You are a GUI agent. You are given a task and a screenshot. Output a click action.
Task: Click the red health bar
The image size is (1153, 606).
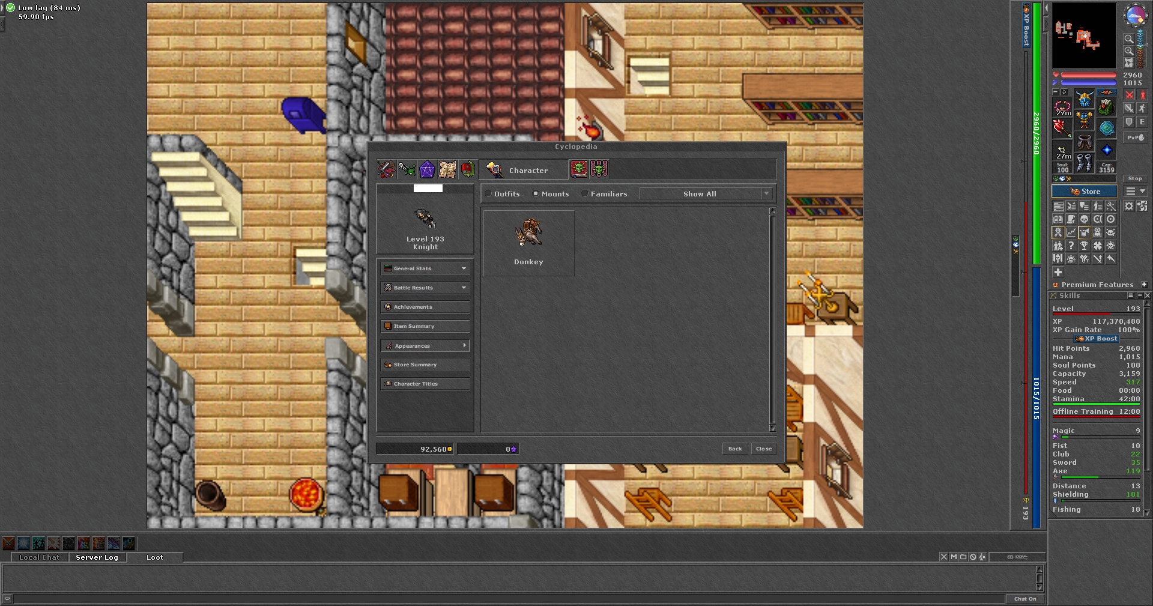(x=1089, y=75)
